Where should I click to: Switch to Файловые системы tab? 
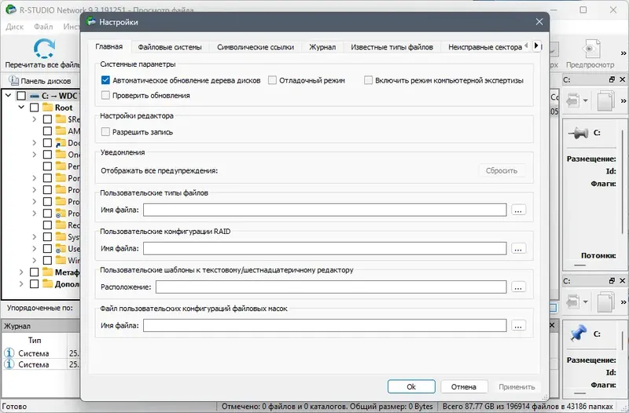coord(170,47)
